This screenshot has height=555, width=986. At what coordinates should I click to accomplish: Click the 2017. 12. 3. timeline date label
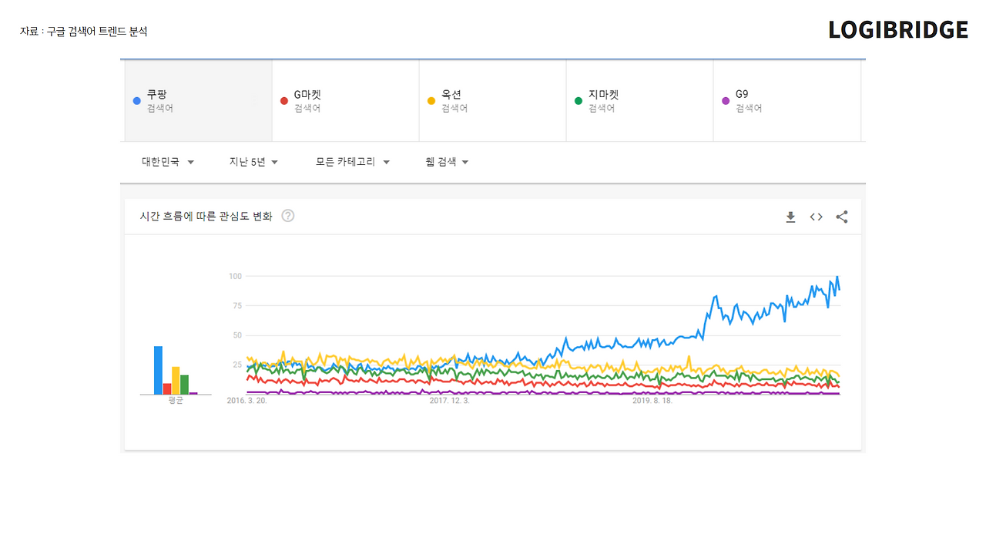(x=449, y=401)
